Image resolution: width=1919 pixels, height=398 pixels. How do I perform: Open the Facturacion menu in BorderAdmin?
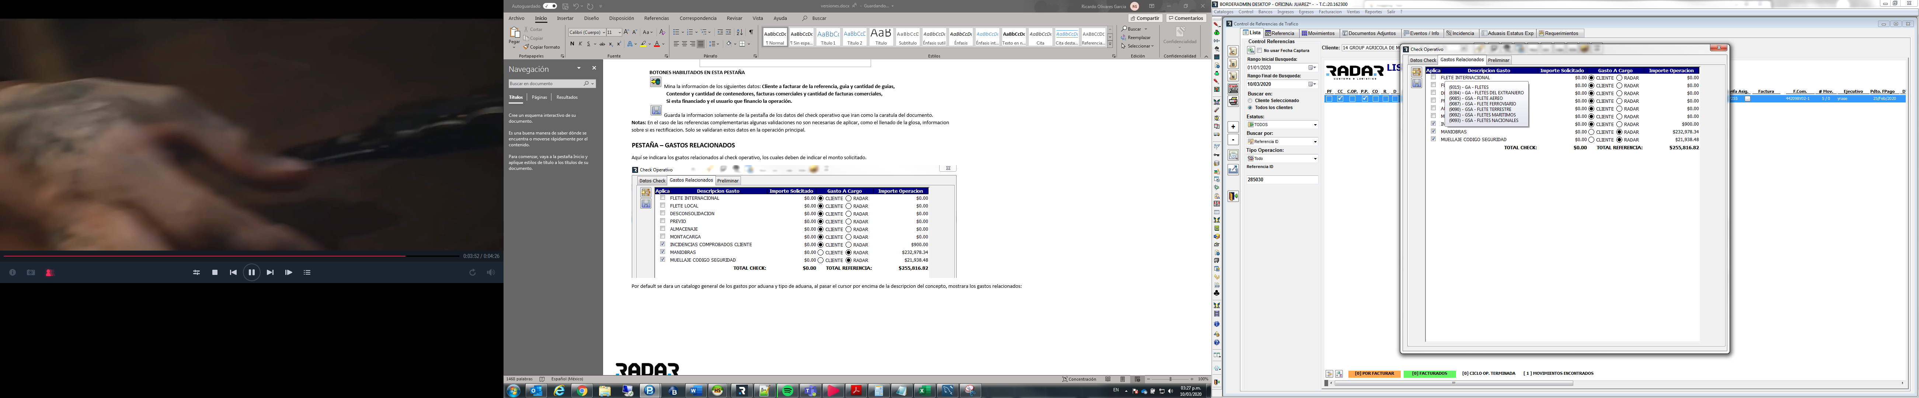[1330, 12]
